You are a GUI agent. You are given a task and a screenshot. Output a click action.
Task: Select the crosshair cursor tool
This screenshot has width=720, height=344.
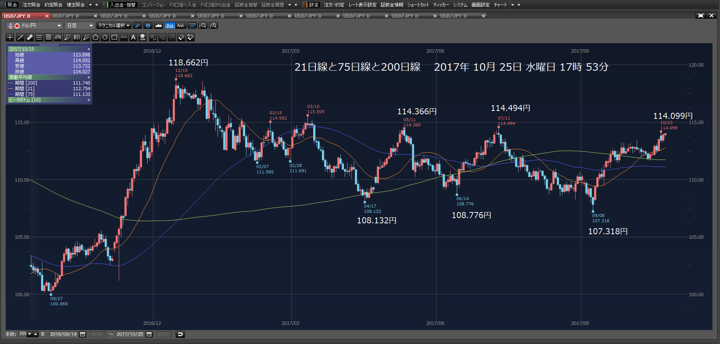tap(10, 37)
